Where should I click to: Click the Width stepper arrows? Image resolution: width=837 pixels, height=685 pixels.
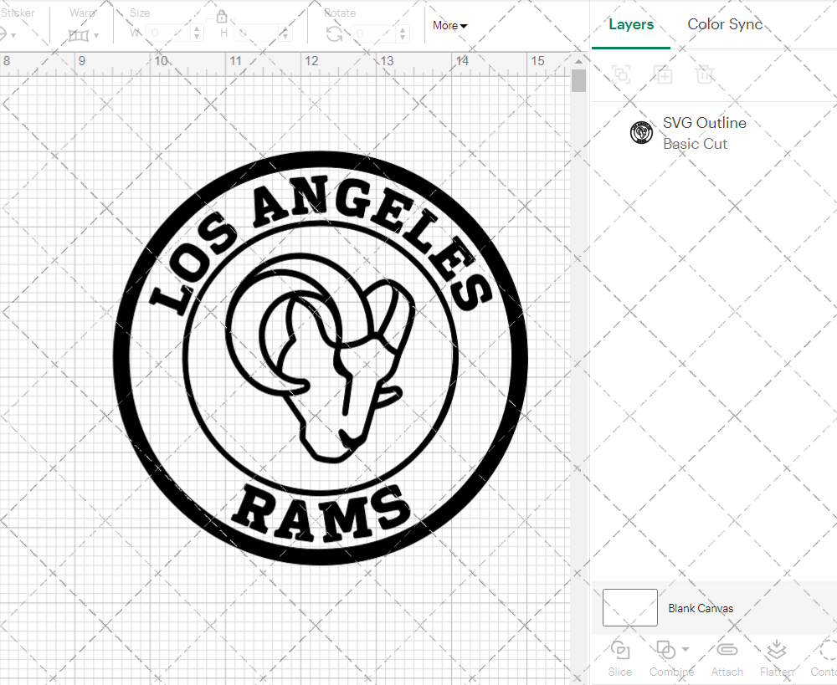pos(197,33)
